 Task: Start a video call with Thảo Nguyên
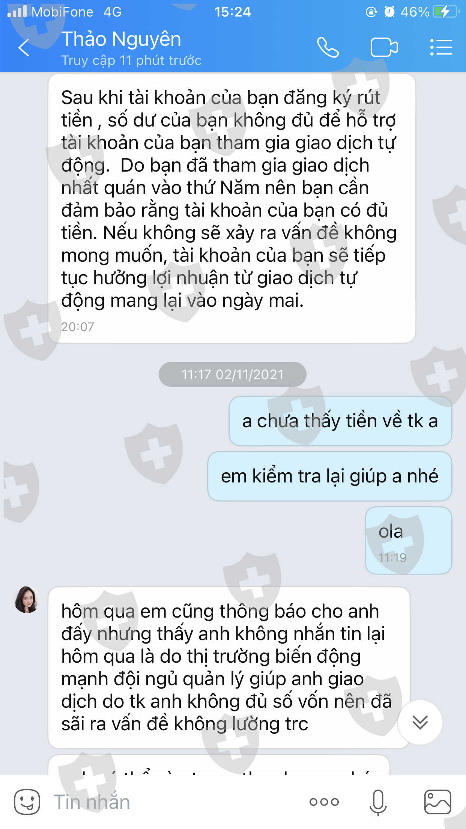click(x=384, y=47)
